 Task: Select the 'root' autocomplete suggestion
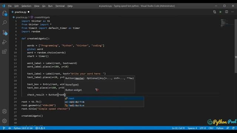[104, 99]
